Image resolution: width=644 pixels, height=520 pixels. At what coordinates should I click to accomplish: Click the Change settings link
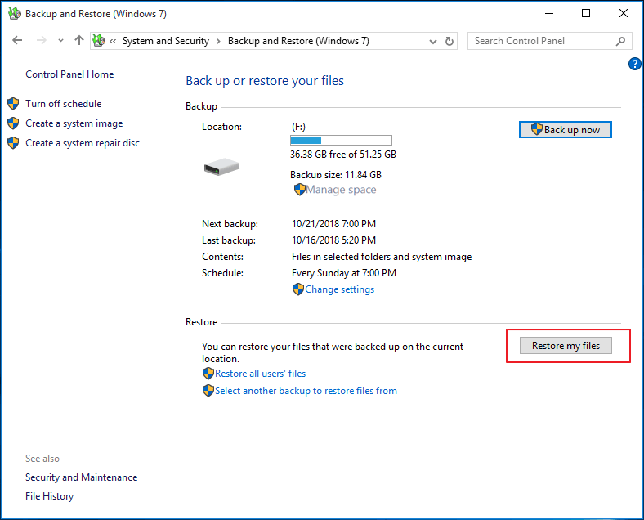tap(339, 289)
